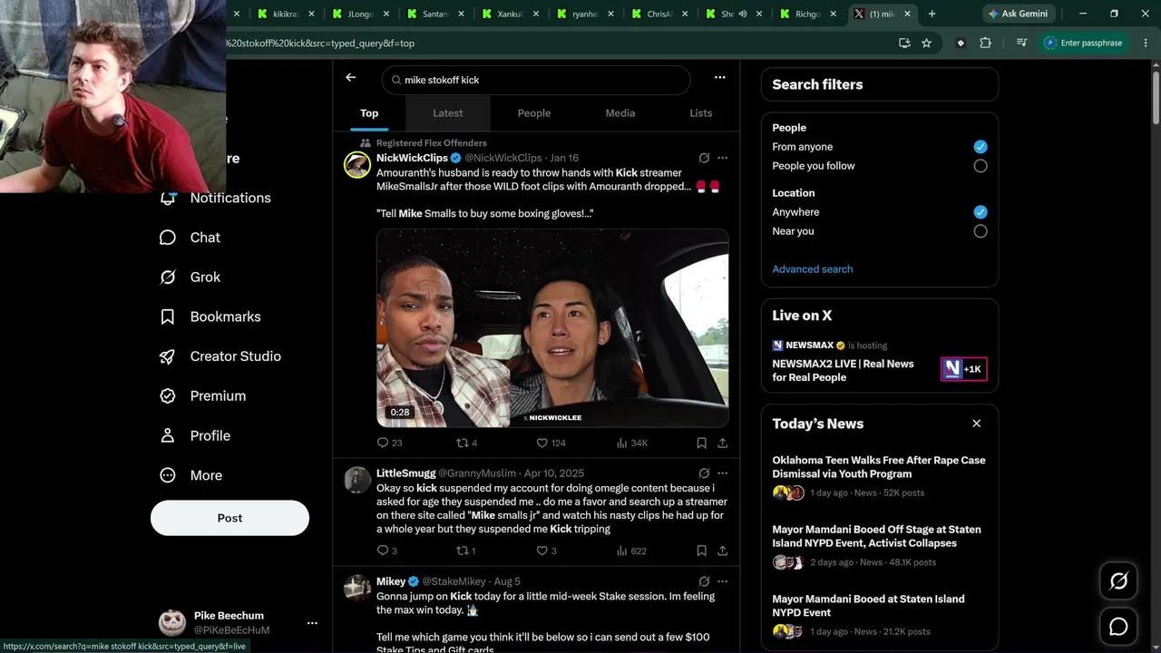Switch to the People results tab
The height and width of the screenshot is (653, 1161).
click(x=534, y=113)
